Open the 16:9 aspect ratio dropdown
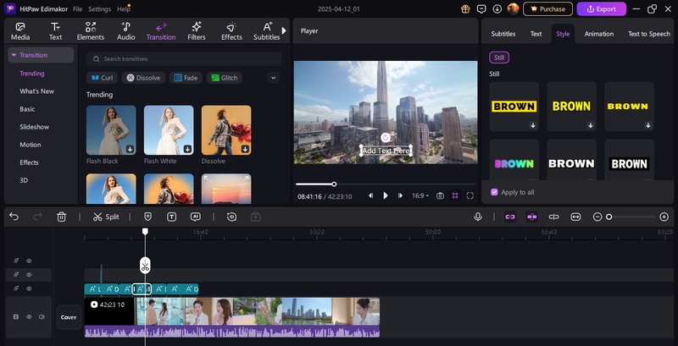Screen dimensions: 678x346 pos(420,196)
